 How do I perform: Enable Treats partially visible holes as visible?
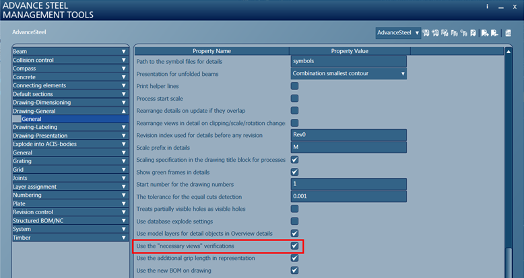click(294, 209)
